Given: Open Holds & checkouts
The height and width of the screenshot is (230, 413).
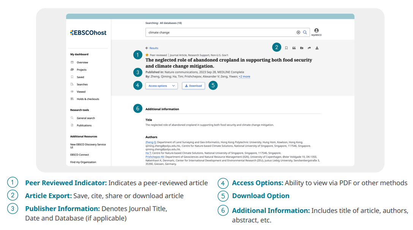Looking at the screenshot, I should pos(88,99).
